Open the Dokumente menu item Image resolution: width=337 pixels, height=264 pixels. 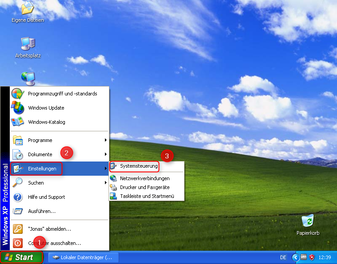[60, 154]
